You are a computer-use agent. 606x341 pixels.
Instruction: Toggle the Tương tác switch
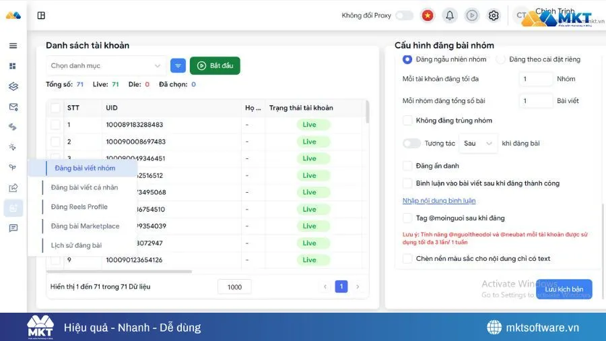tap(411, 144)
